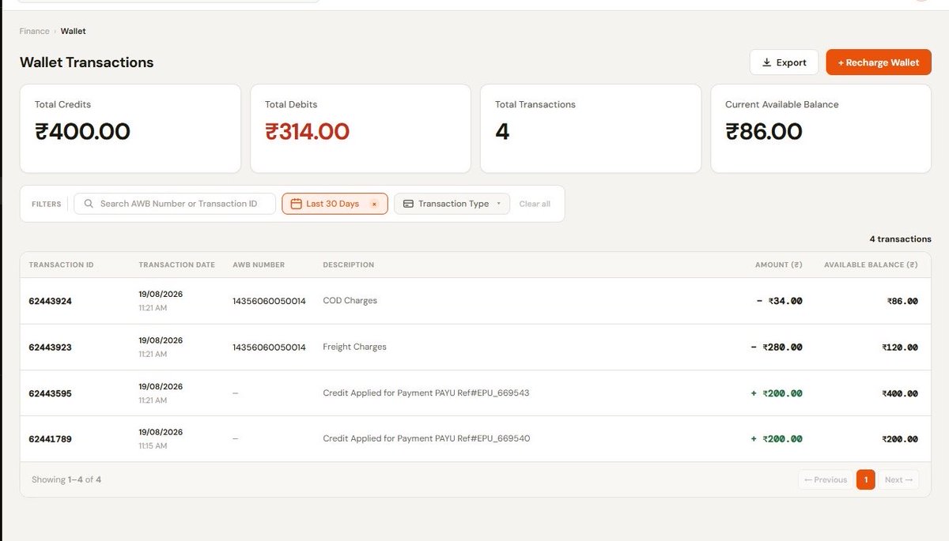Focus the Search AWB Number or Transaction ID field
949x541 pixels.
[x=175, y=204]
